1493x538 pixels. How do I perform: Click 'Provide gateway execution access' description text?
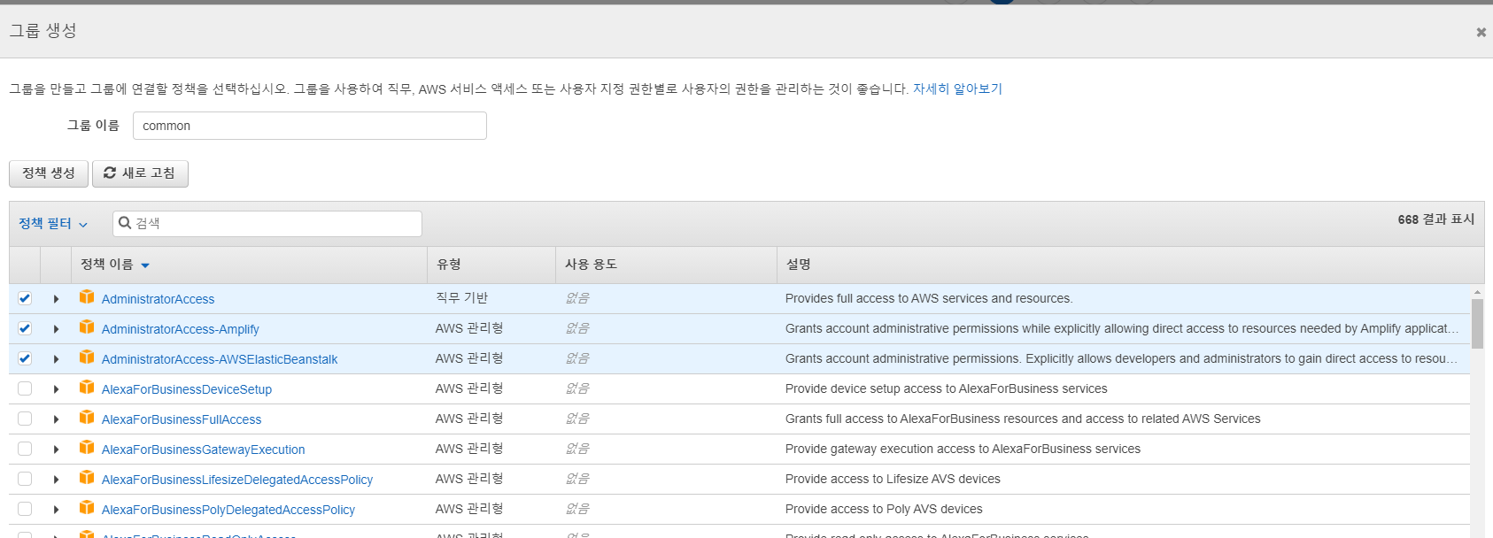(x=963, y=449)
